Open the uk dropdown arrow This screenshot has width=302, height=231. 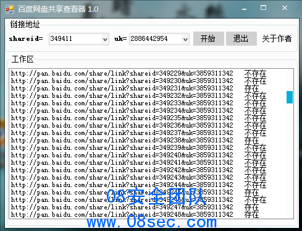[185, 39]
